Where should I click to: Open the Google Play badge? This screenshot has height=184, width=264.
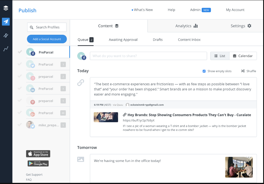point(38,163)
